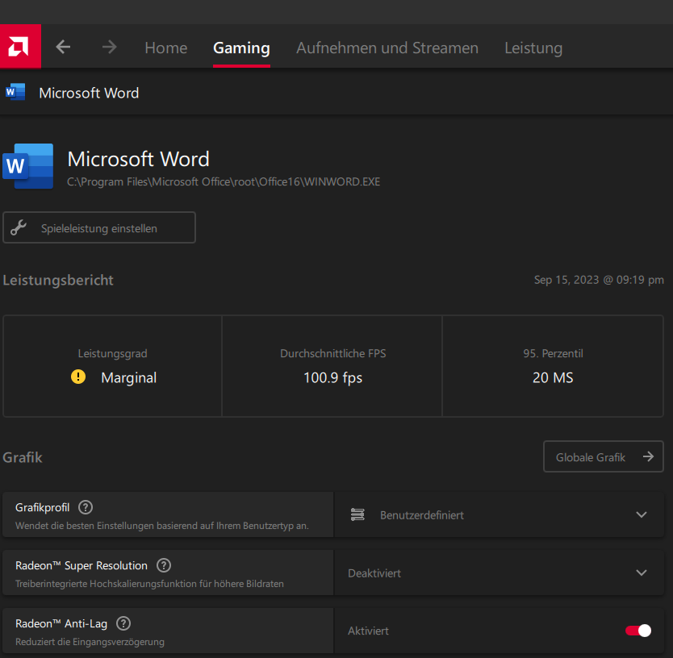Switch to the Home tab
673x658 pixels.
pos(165,48)
